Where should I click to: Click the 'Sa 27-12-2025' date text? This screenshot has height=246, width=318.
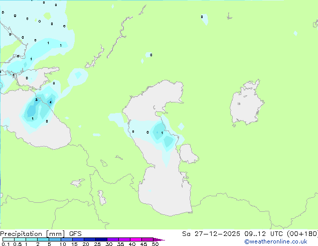[x=211, y=234]
